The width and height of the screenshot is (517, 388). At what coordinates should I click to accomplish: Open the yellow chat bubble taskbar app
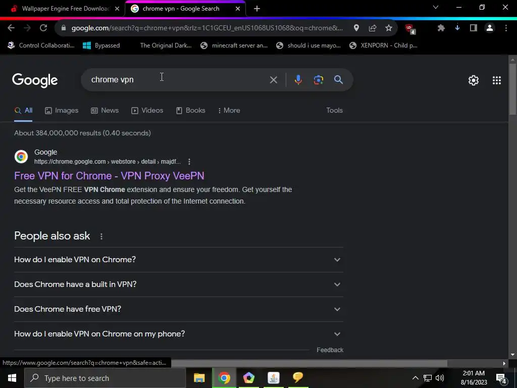(x=298, y=378)
